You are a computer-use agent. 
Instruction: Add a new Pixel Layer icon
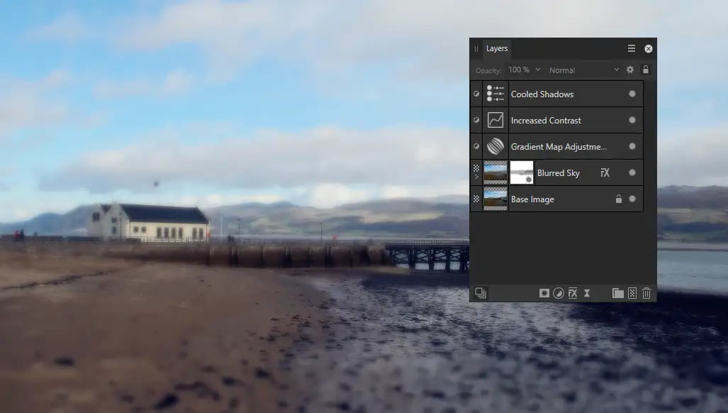click(632, 293)
